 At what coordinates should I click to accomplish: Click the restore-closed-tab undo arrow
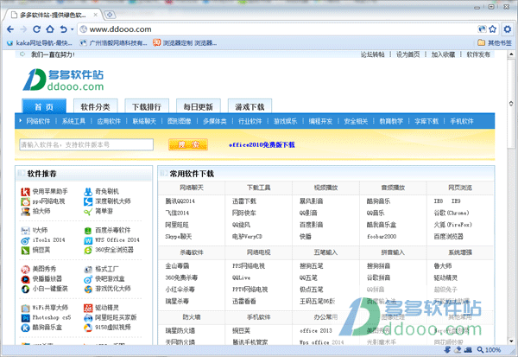coord(63,29)
